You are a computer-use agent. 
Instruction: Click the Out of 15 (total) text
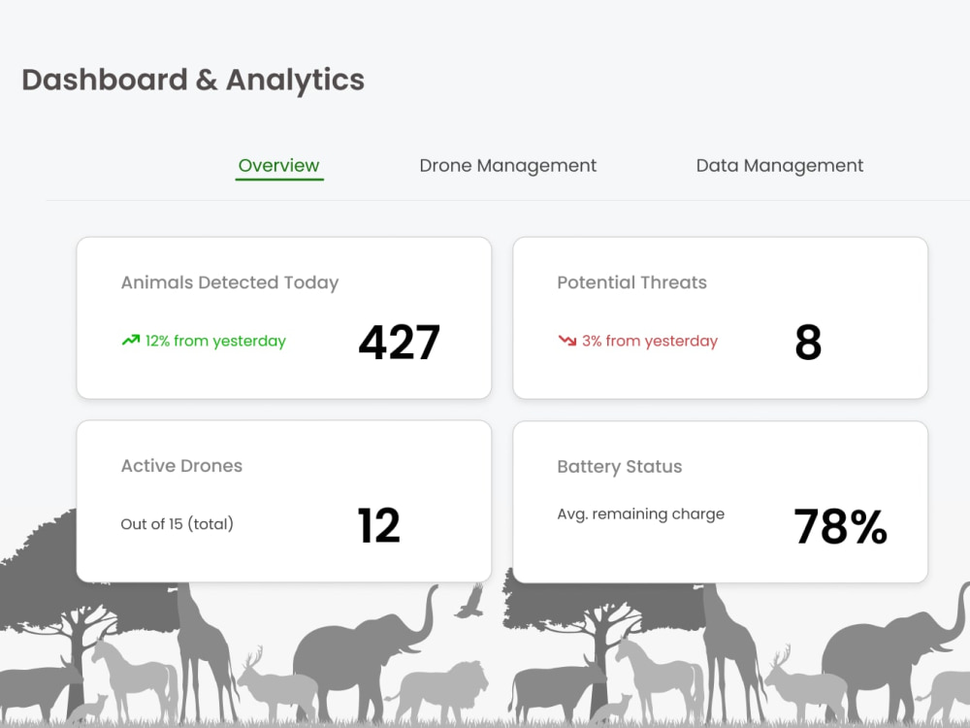[x=177, y=524]
